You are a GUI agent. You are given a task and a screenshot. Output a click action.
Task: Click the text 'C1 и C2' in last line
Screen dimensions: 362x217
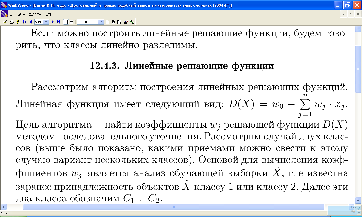(142, 199)
